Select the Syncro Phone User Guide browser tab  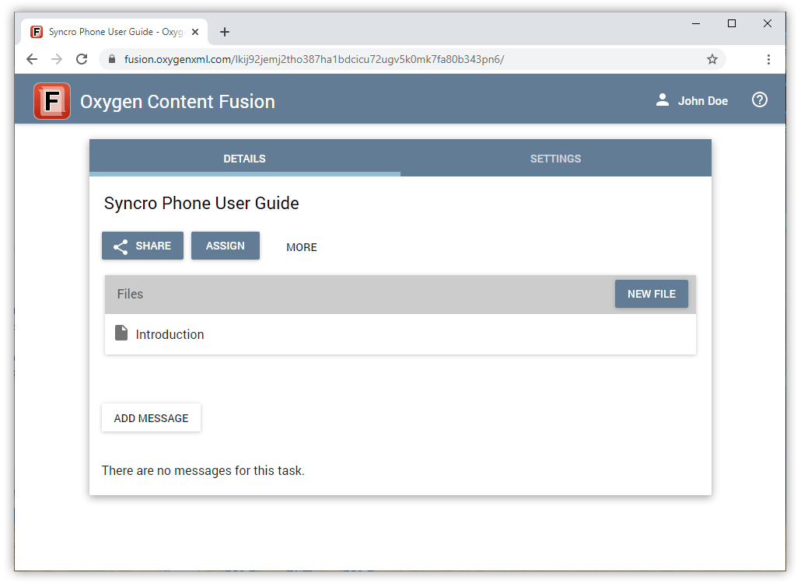pyautogui.click(x=114, y=32)
